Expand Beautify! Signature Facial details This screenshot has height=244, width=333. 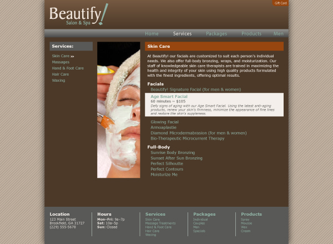(x=195, y=89)
